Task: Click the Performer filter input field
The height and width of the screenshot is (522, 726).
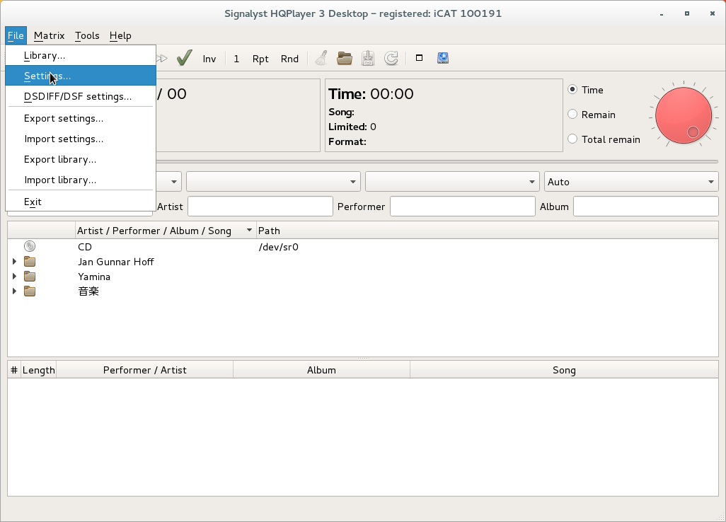Action: point(463,207)
